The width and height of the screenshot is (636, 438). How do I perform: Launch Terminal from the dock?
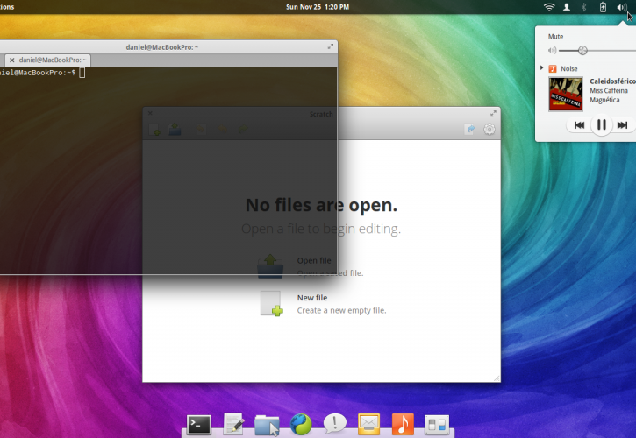(x=199, y=425)
